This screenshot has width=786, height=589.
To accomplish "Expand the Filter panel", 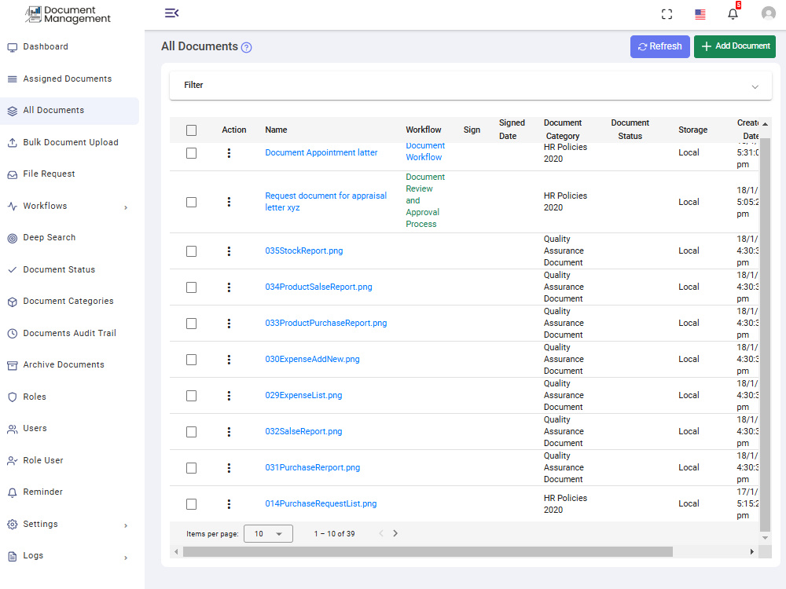I will point(471,86).
